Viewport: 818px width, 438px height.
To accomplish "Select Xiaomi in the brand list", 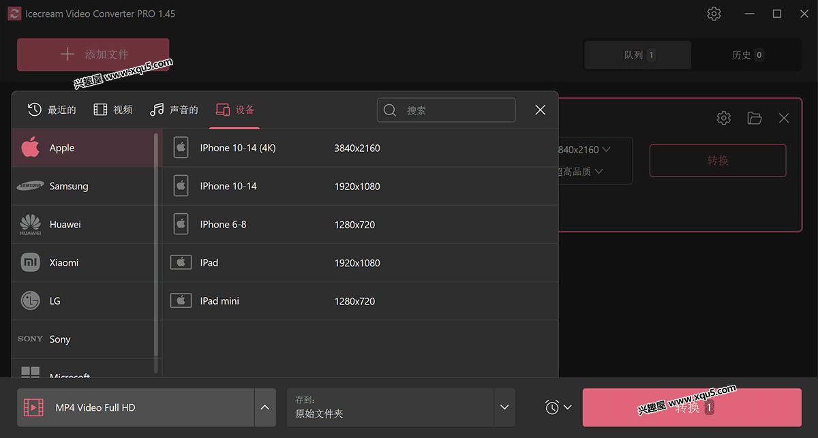I will 83,262.
